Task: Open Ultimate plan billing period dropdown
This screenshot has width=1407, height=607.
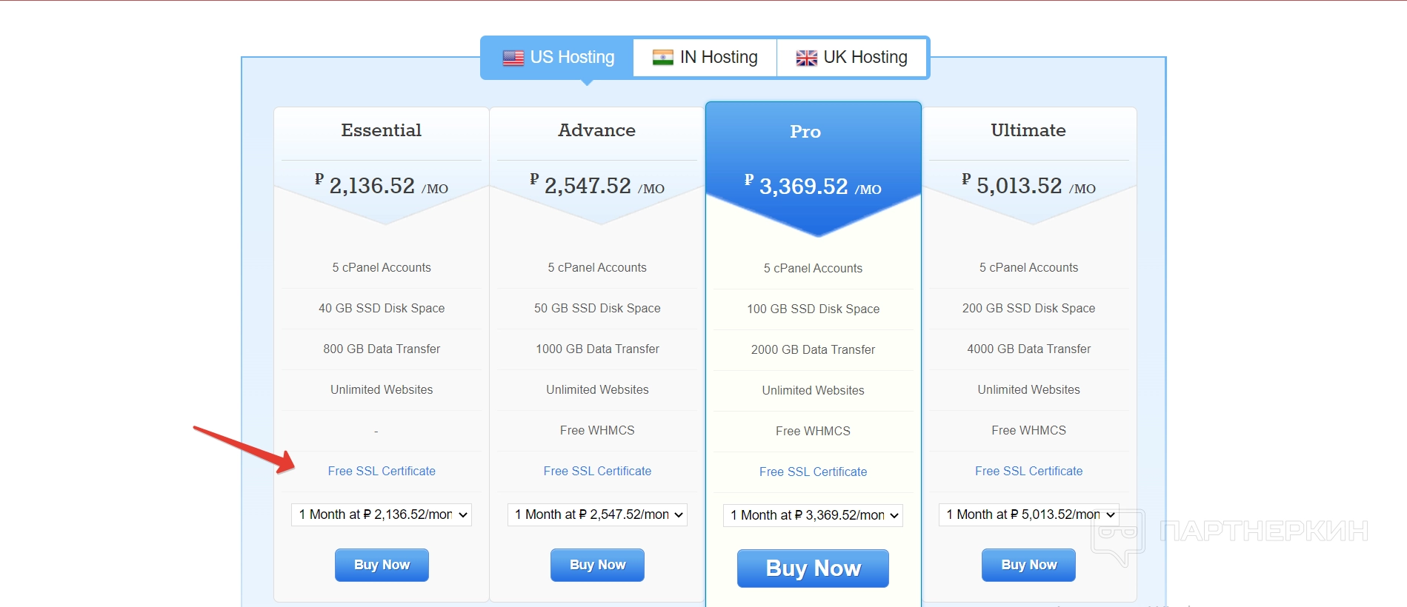Action: coord(1028,514)
